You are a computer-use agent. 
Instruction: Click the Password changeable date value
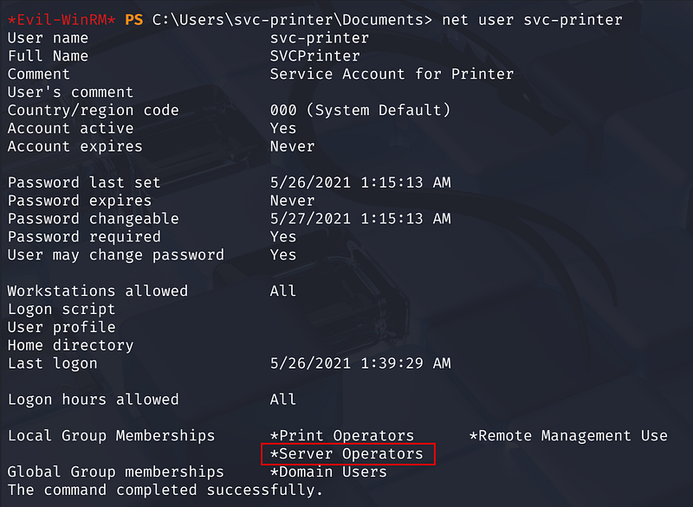[x=360, y=219]
